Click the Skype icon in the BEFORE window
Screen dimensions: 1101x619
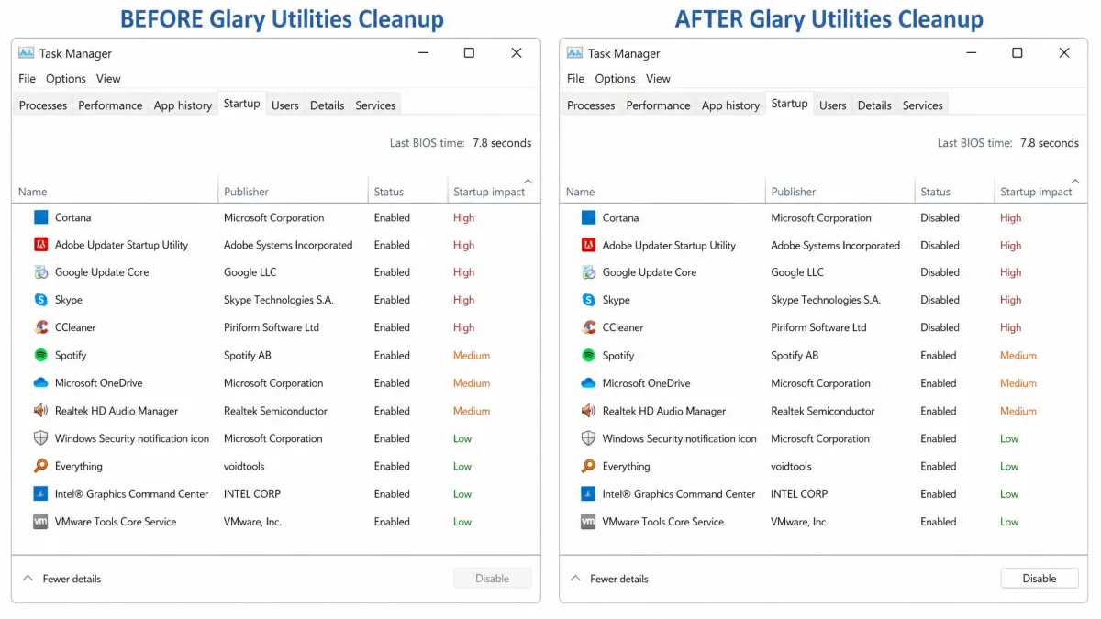click(40, 300)
